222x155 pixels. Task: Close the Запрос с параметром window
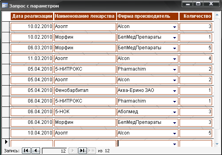click(211, 4)
